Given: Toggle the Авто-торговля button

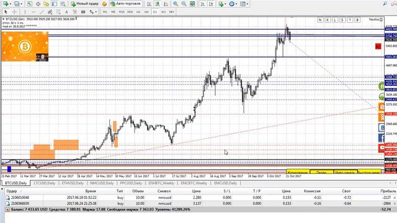Looking at the screenshot, I should click(125, 4).
